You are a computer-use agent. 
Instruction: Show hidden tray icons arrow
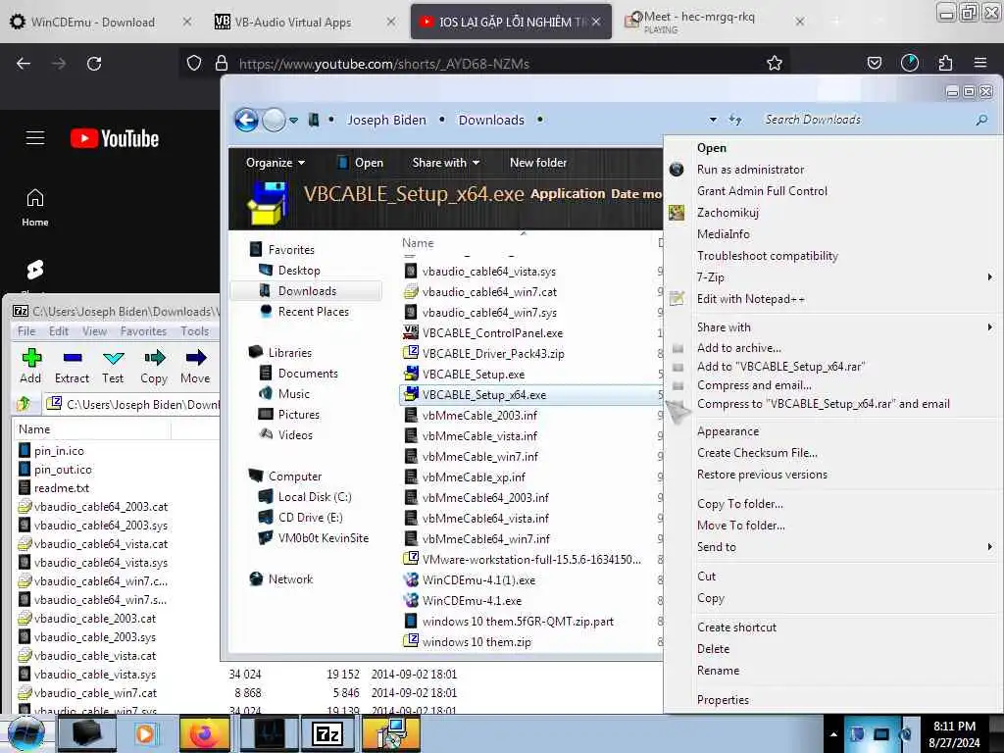(833, 734)
